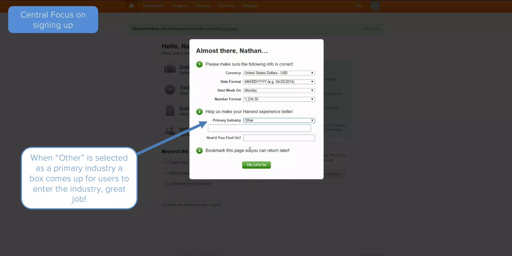The image size is (512, 256).
Task: Open the Primary Industry dropdown
Action: pyautogui.click(x=279, y=120)
